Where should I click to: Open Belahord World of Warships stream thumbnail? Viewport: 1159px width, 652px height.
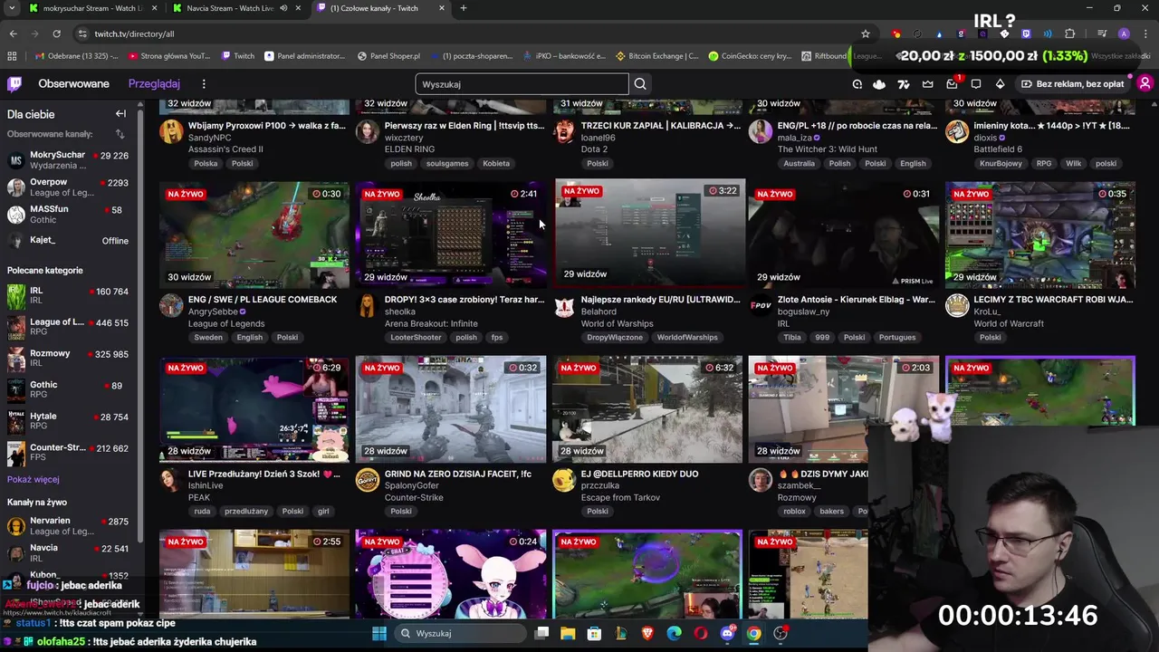tap(648, 233)
